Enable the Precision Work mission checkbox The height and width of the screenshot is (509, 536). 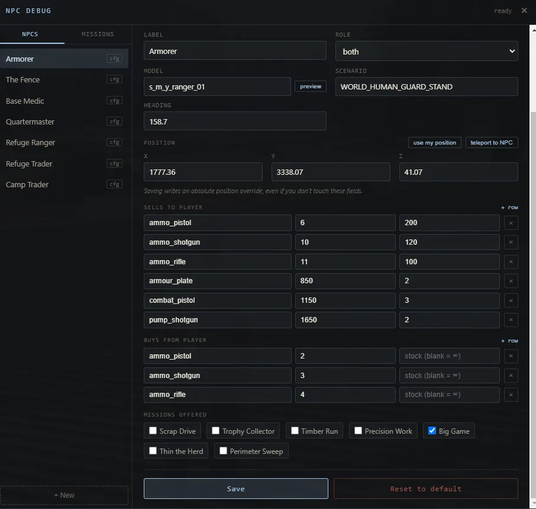tap(358, 431)
